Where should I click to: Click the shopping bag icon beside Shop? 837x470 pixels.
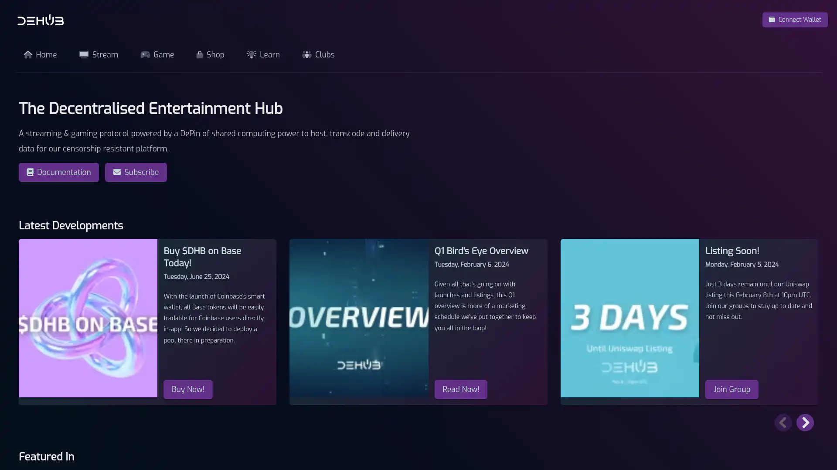coord(200,54)
